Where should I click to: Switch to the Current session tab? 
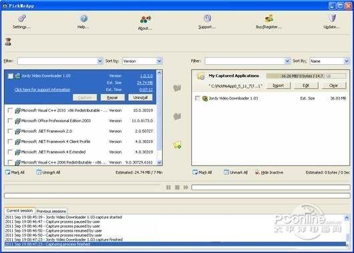(x=19, y=210)
